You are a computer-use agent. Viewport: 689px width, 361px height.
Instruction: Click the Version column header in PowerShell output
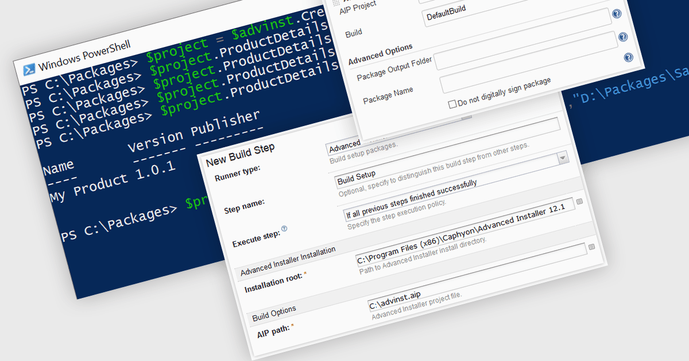[156, 140]
